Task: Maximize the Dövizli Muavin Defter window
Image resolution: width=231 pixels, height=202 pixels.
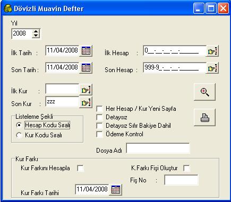Action: (x=211, y=8)
